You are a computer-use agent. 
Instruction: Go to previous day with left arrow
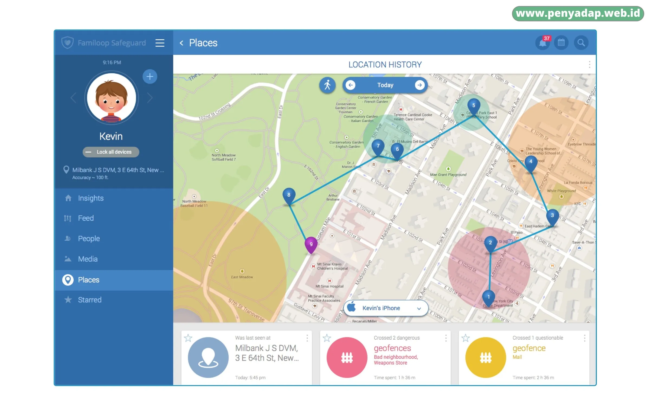pyautogui.click(x=351, y=85)
